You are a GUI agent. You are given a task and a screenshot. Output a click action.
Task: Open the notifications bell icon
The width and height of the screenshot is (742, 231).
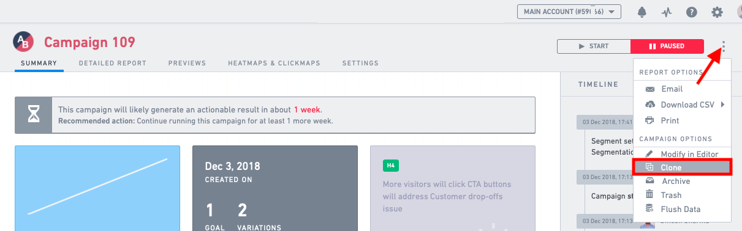pyautogui.click(x=642, y=12)
